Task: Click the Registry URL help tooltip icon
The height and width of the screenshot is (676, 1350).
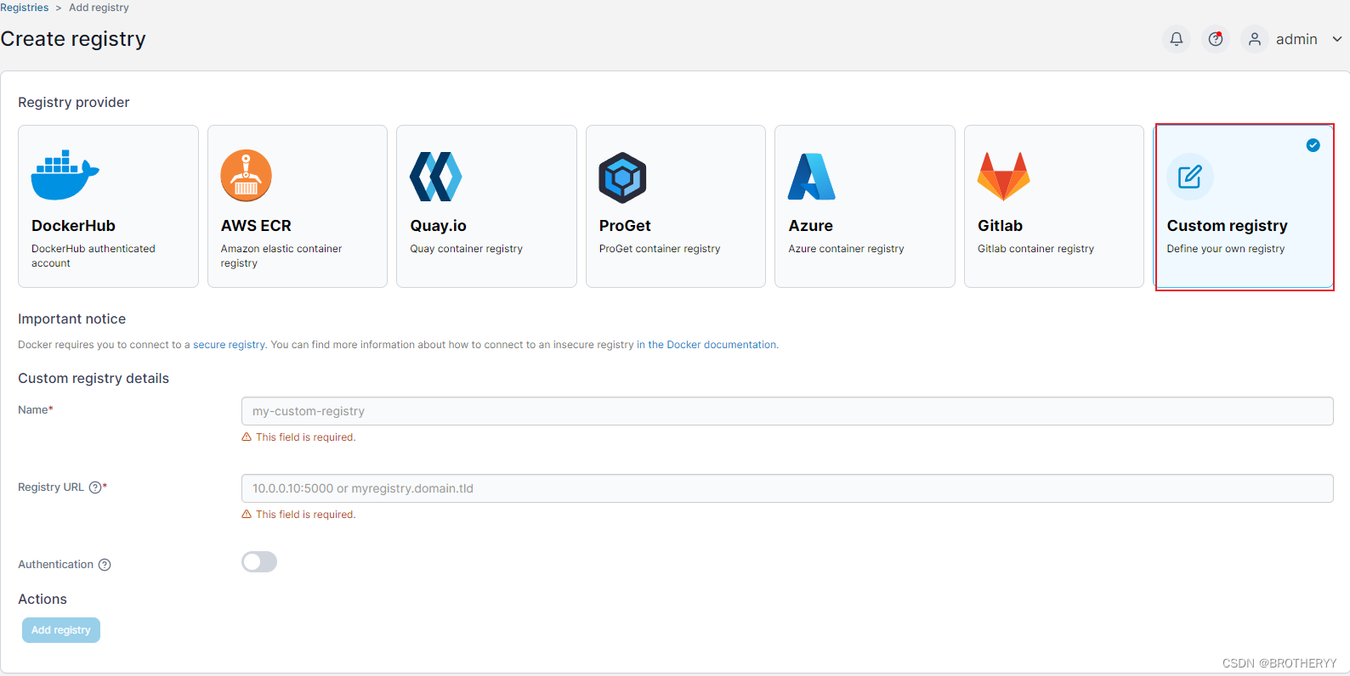Action: tap(95, 487)
